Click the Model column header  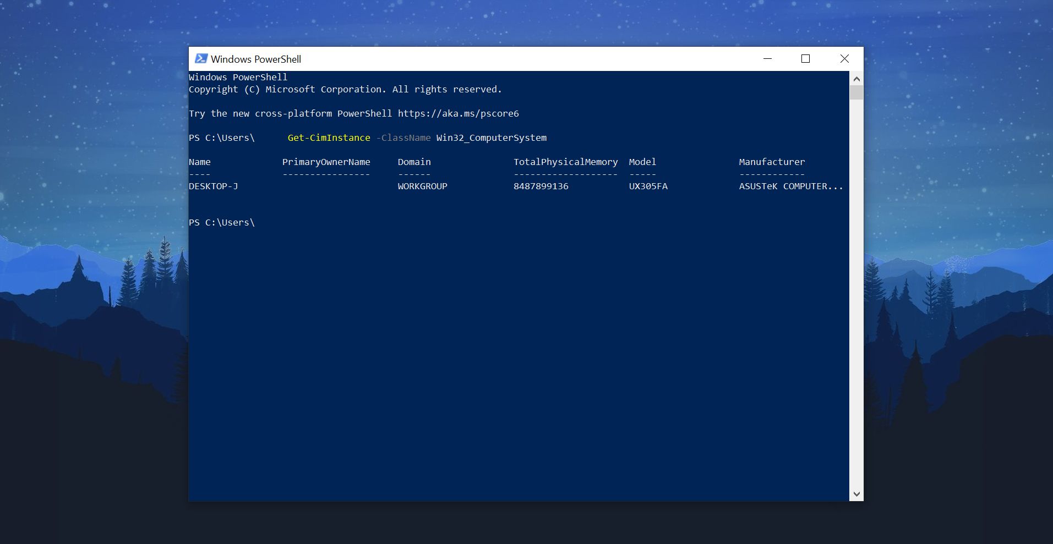point(642,162)
